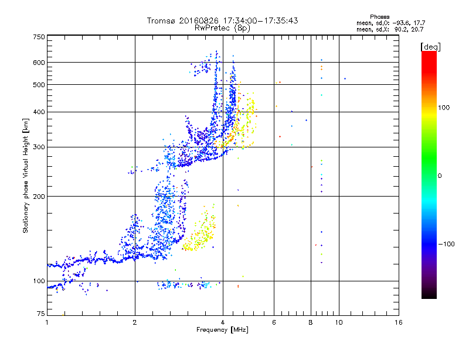Viewport: 469px width, 351px height.
Task: Click the colorbar tick label '0'
Action: [440, 176]
